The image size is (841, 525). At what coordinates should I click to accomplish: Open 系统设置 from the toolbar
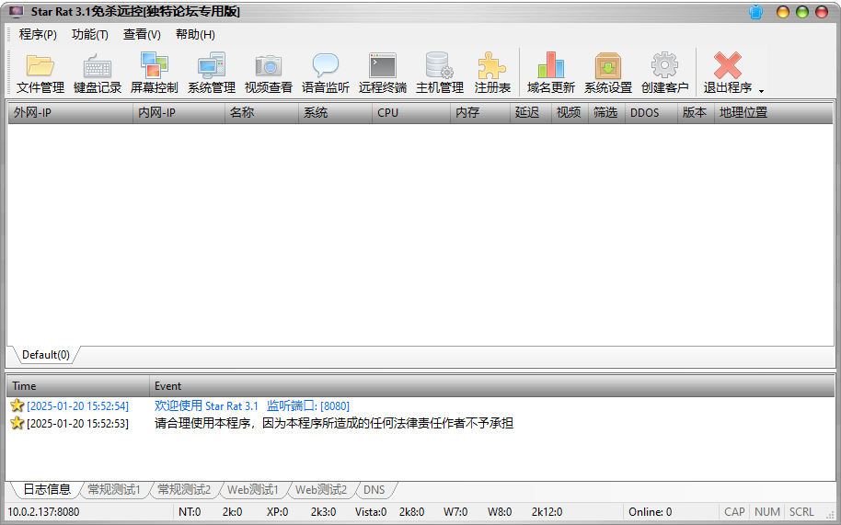(608, 73)
